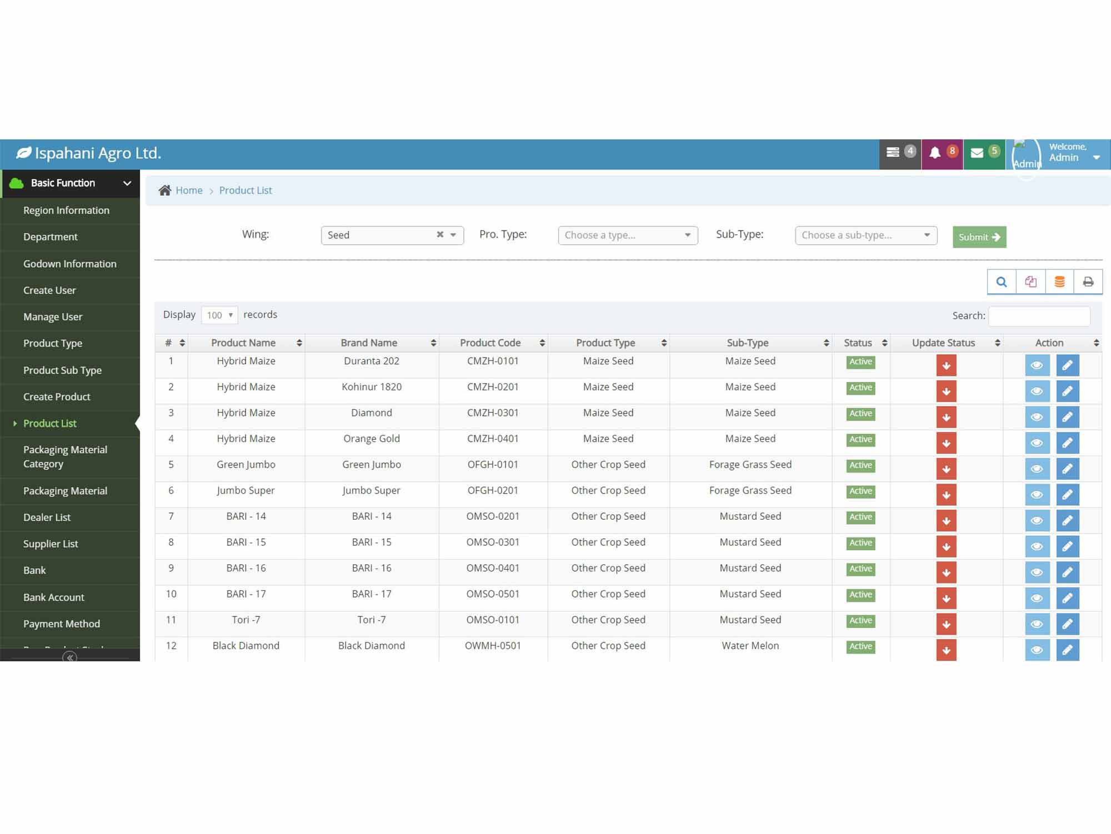Click the table Search input field
The width and height of the screenshot is (1111, 834).
click(x=1039, y=316)
